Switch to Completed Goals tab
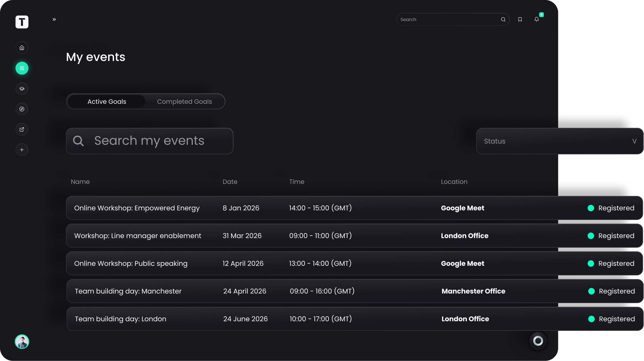The height and width of the screenshot is (361, 644). pyautogui.click(x=184, y=102)
